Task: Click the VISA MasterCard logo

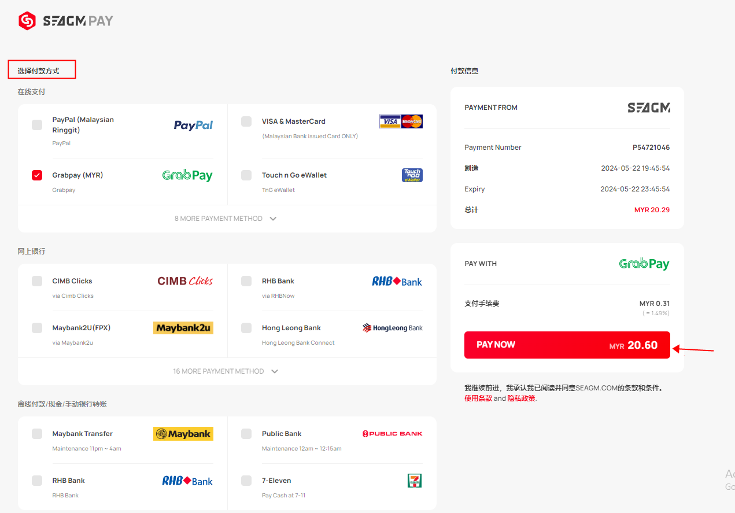Action: 401,121
